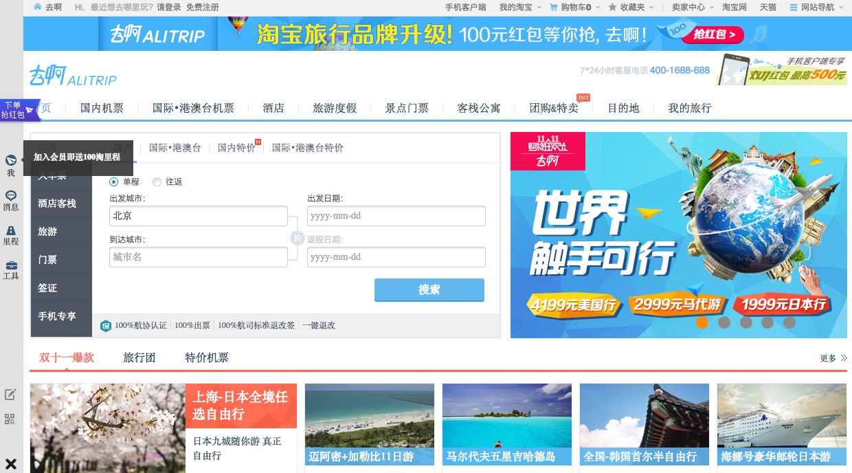Switch to 特价机票 tab
This screenshot has width=852, height=473.
207,357
